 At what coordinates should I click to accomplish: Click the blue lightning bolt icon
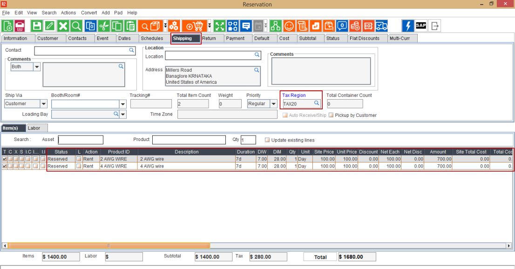pos(408,26)
